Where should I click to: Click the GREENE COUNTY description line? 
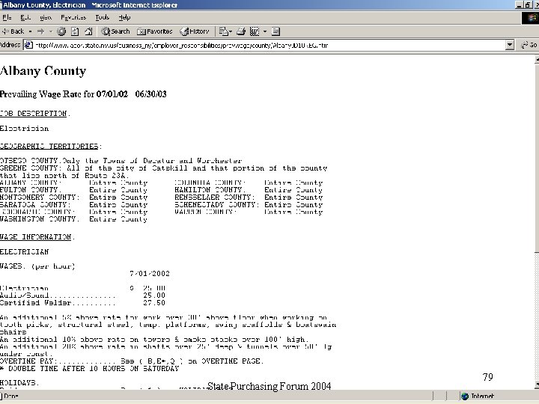(x=164, y=168)
